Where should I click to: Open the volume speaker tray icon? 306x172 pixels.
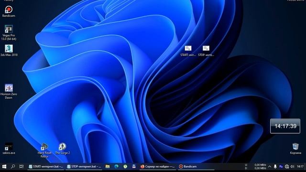click(292, 167)
